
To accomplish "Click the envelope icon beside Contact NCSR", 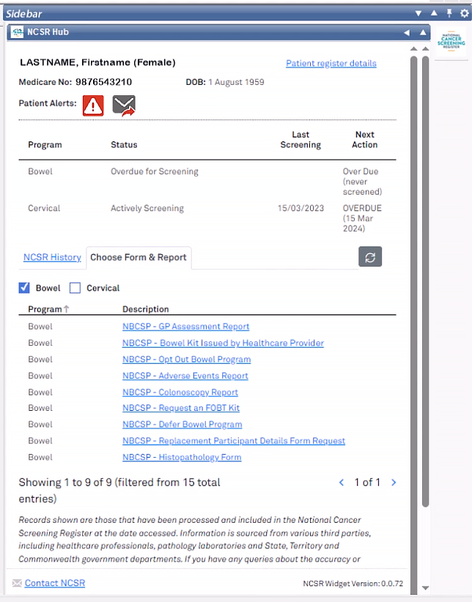I will tap(17, 583).
